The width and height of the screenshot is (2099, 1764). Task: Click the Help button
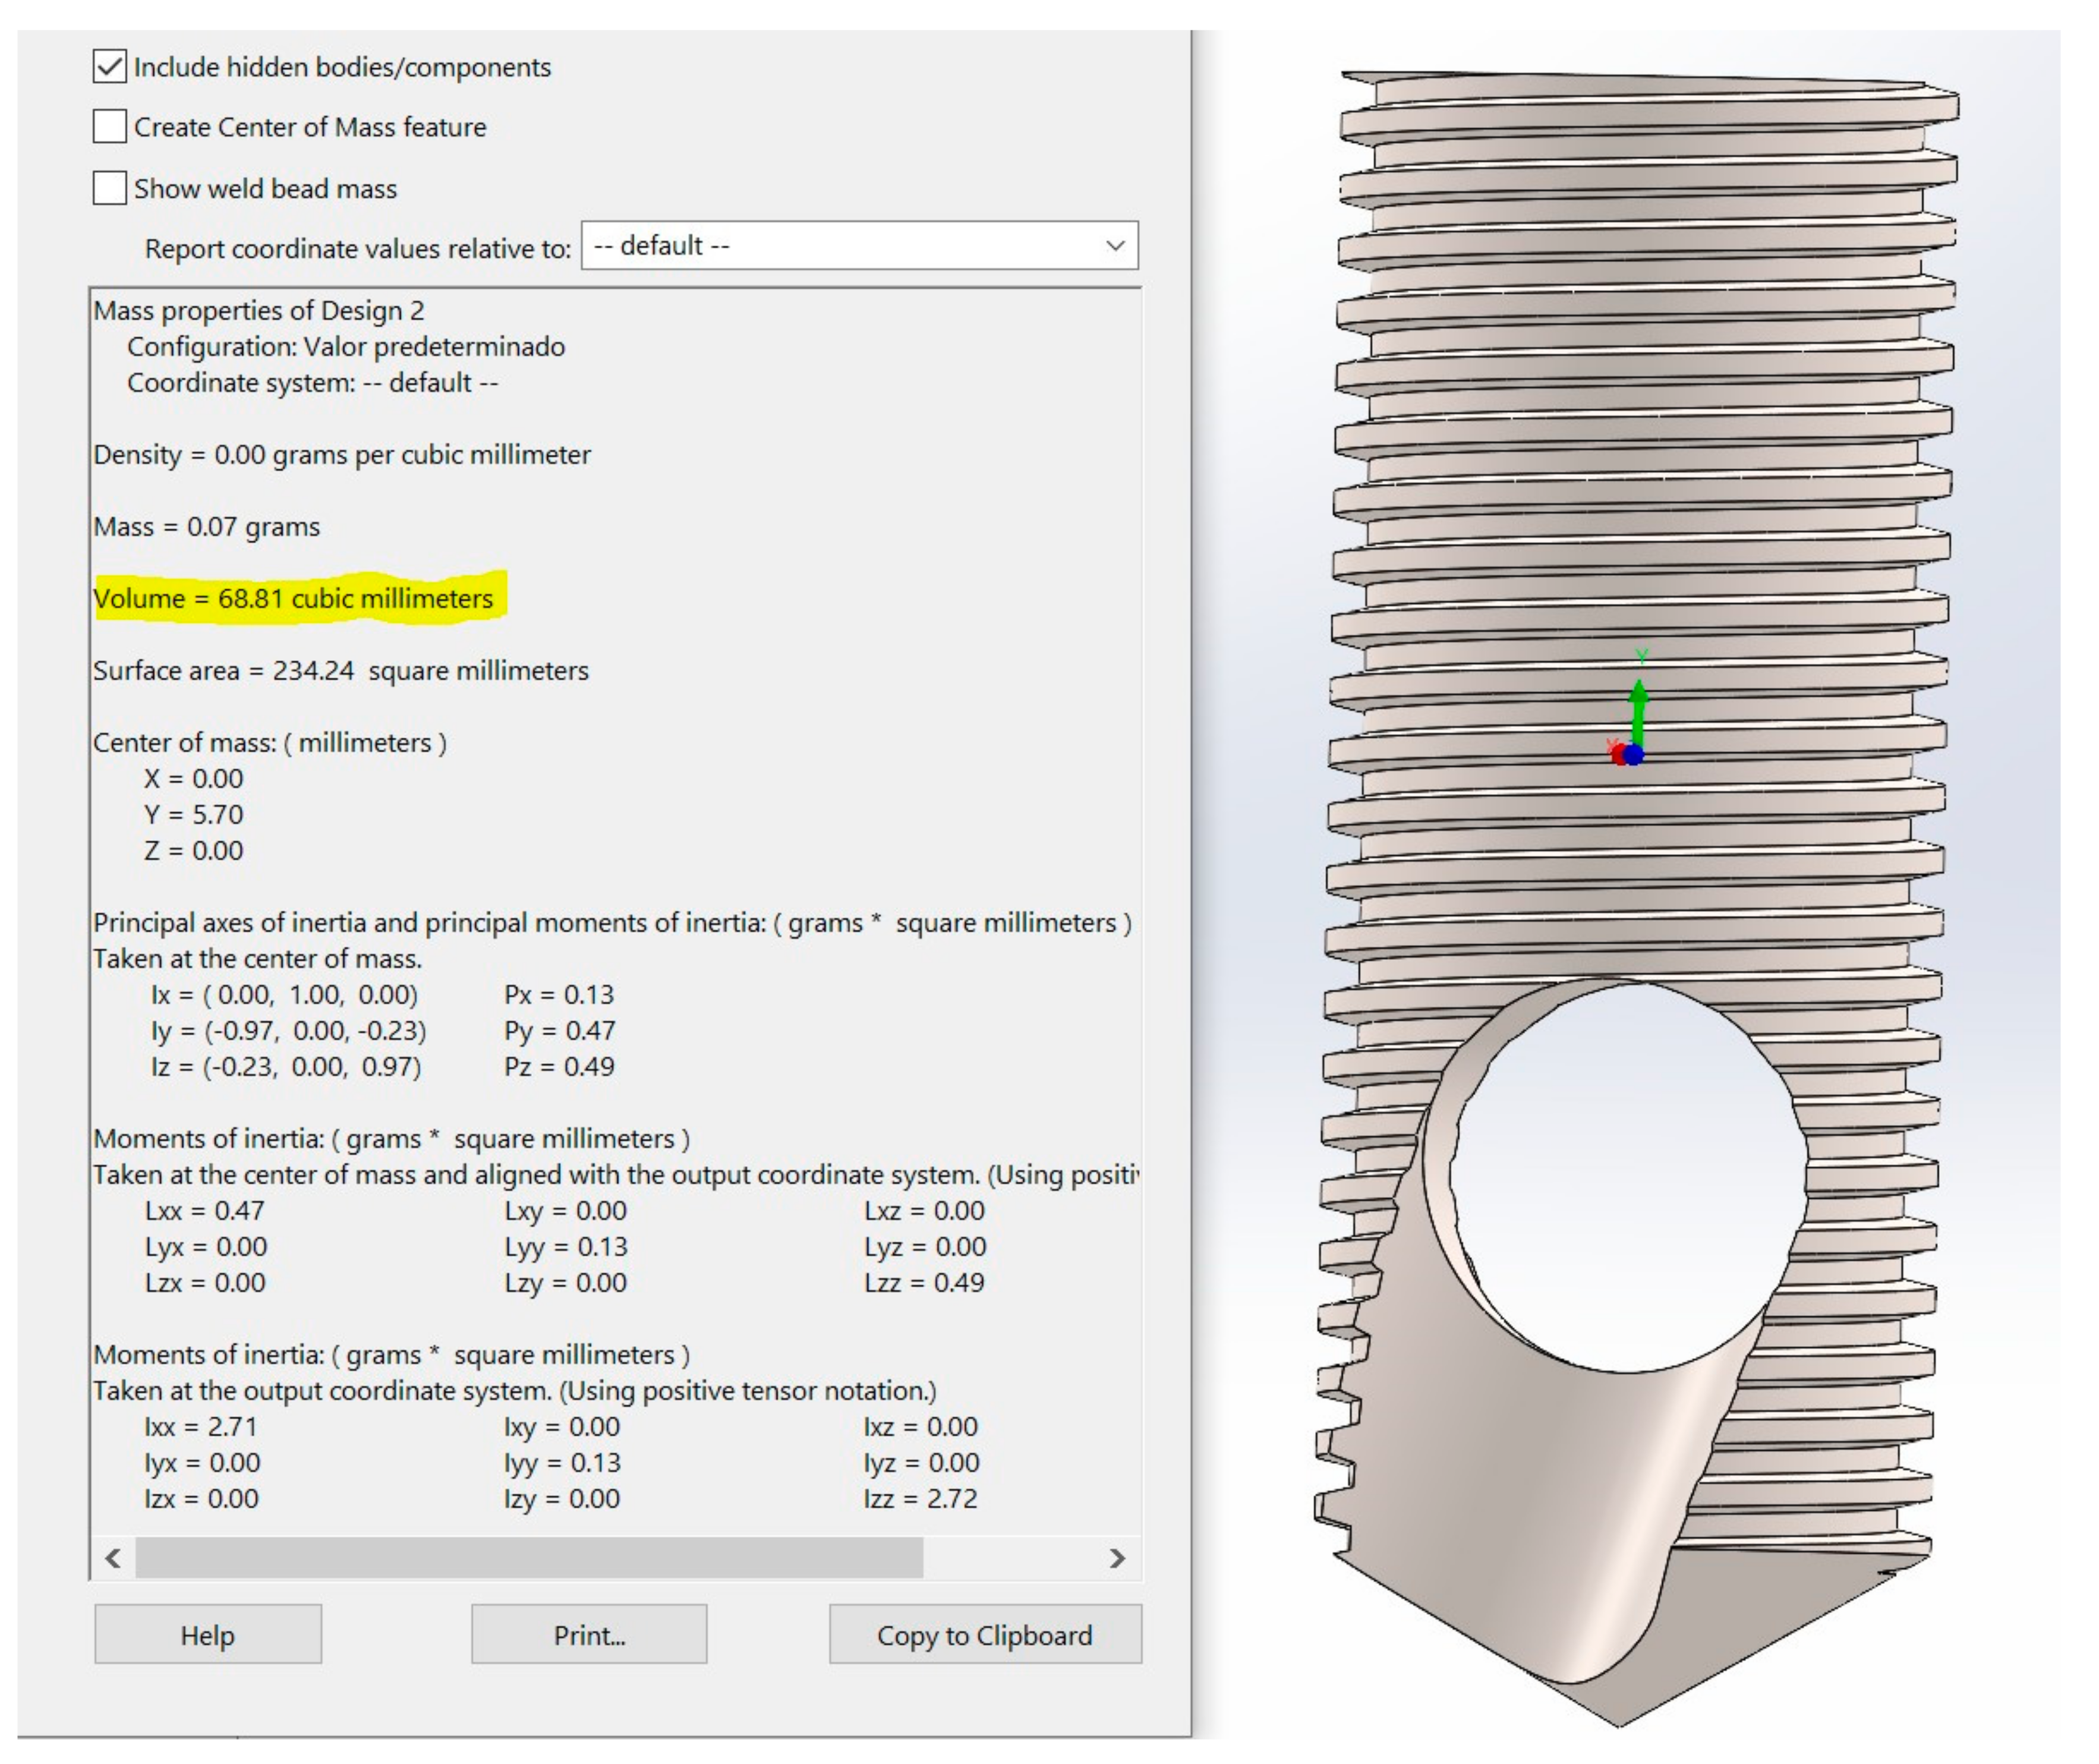click(208, 1635)
